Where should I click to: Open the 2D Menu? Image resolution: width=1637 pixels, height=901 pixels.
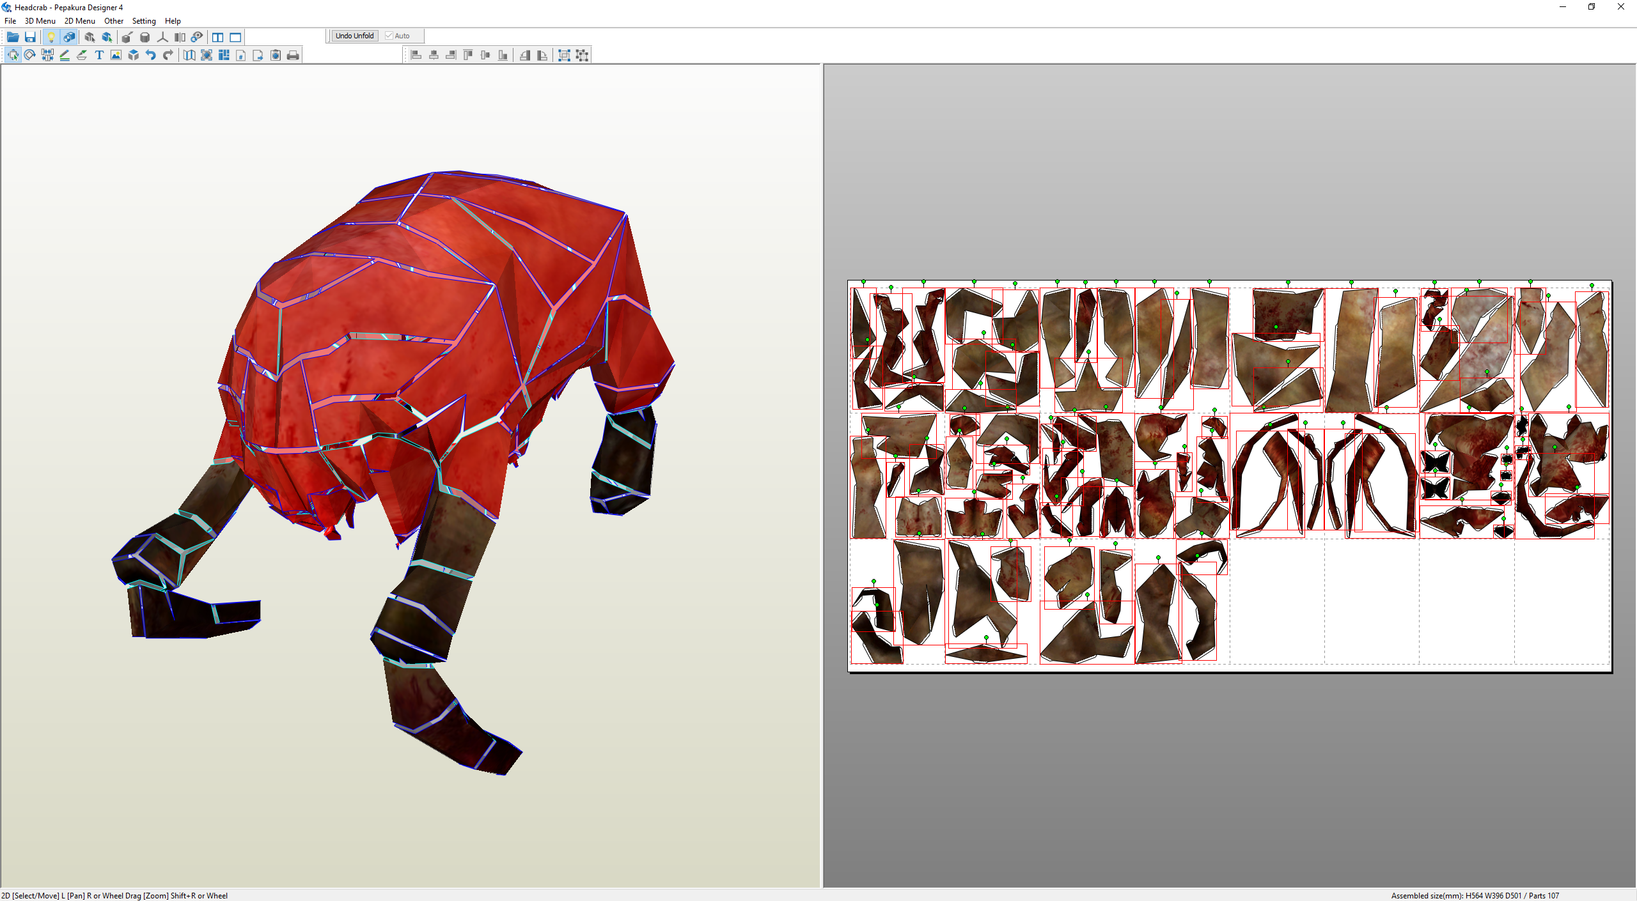coord(79,21)
